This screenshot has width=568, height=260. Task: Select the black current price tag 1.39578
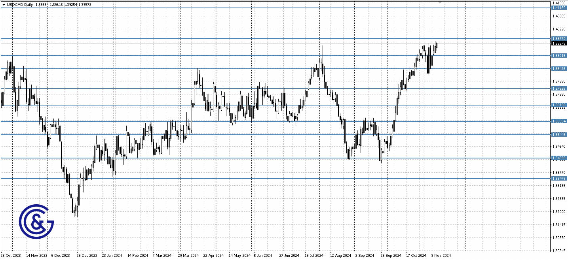tap(559, 43)
